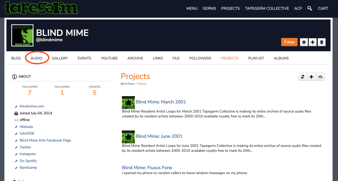Open the MENU item in header
This screenshot has height=181, width=338.
pos(192,8)
